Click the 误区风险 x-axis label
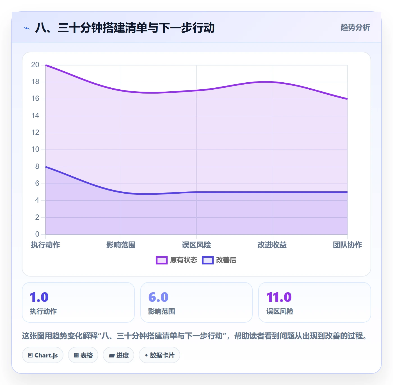 [x=196, y=245]
